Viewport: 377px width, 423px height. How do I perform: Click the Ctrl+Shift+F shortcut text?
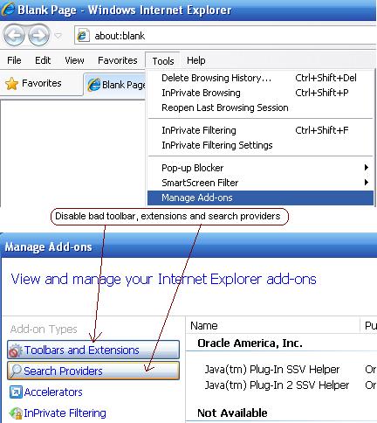click(322, 130)
